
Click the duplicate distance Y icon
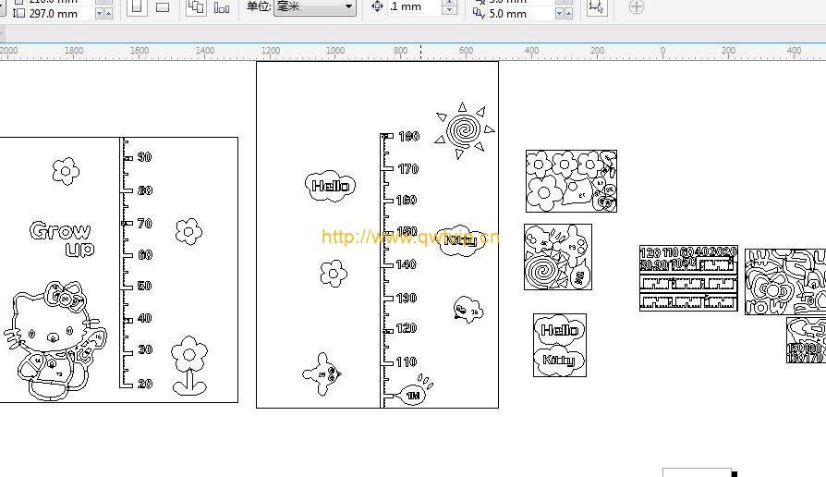pos(479,14)
